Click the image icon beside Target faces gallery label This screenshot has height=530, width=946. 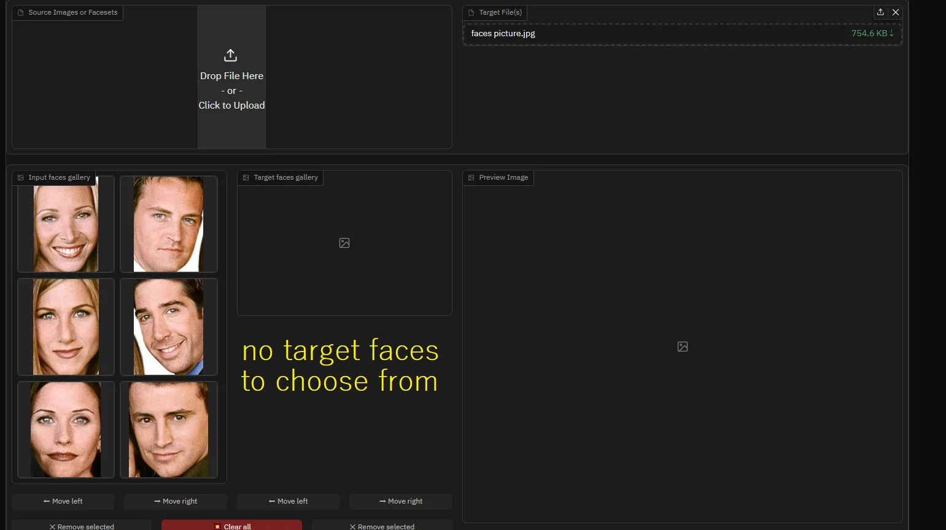tap(246, 177)
